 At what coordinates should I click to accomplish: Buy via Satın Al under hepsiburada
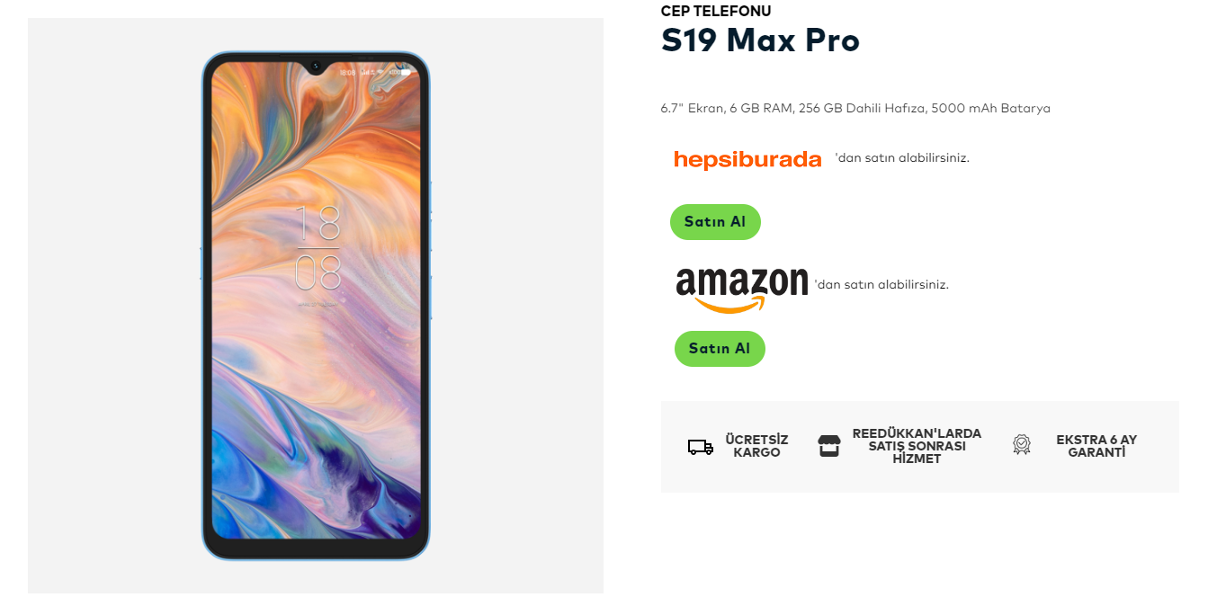point(715,222)
